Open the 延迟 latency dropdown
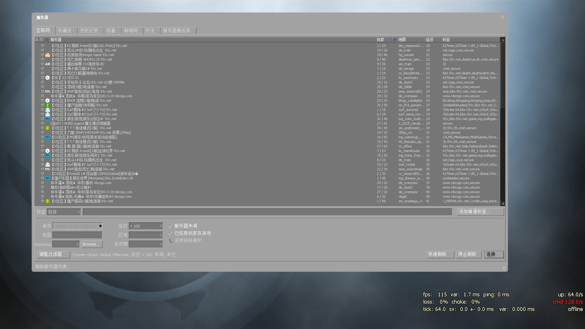 146,226
